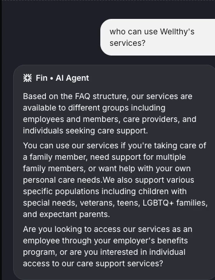Click the bullet separator between Fin and AI Agent
The width and height of the screenshot is (215, 280).
click(x=52, y=78)
